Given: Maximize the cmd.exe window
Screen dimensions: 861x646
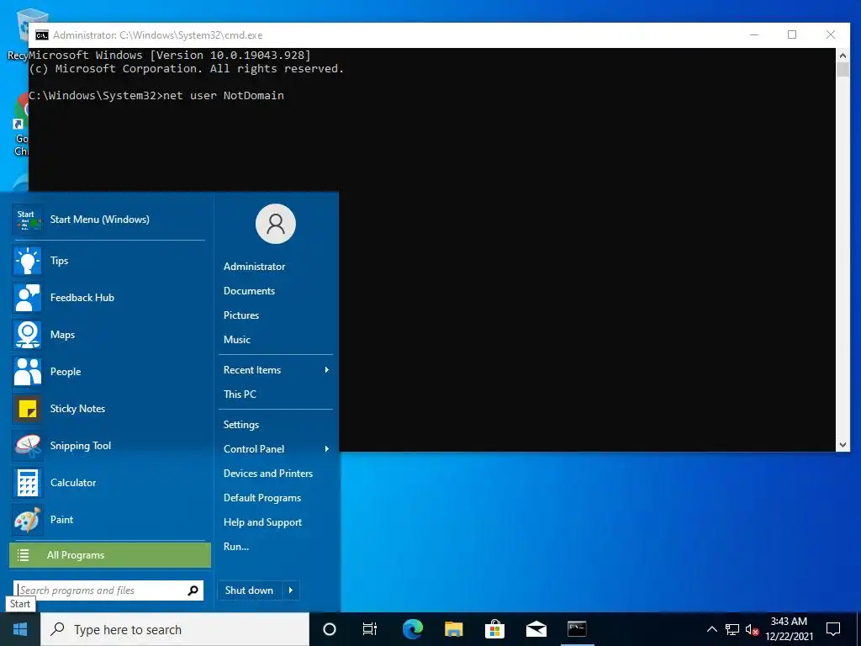Looking at the screenshot, I should click(x=792, y=34).
